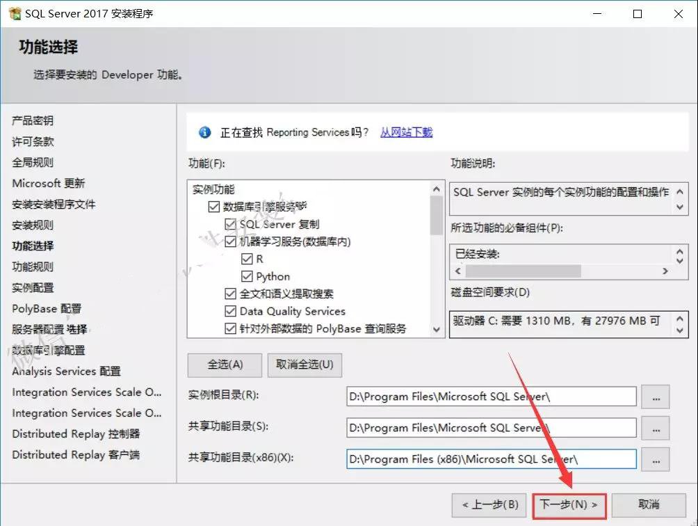Toggle 全文和语义提取搜索 checkbox
The image size is (698, 526).
[230, 294]
